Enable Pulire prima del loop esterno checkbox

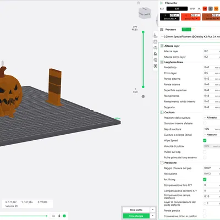(x=205, y=157)
